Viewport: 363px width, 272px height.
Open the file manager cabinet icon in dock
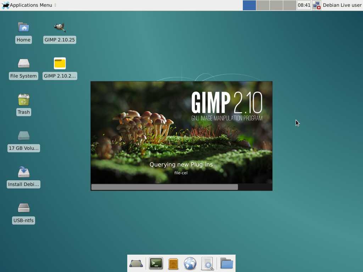click(173, 263)
